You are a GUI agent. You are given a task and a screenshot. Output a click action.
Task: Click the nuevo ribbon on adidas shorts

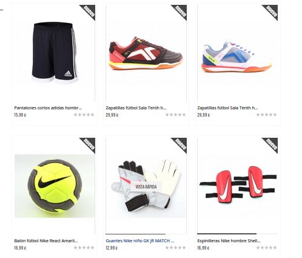point(89,11)
